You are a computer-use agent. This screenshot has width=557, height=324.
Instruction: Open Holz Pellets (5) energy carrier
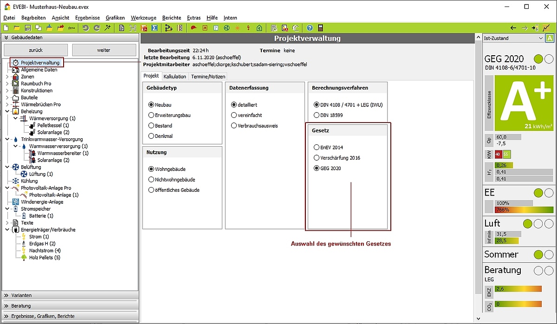tap(45, 258)
